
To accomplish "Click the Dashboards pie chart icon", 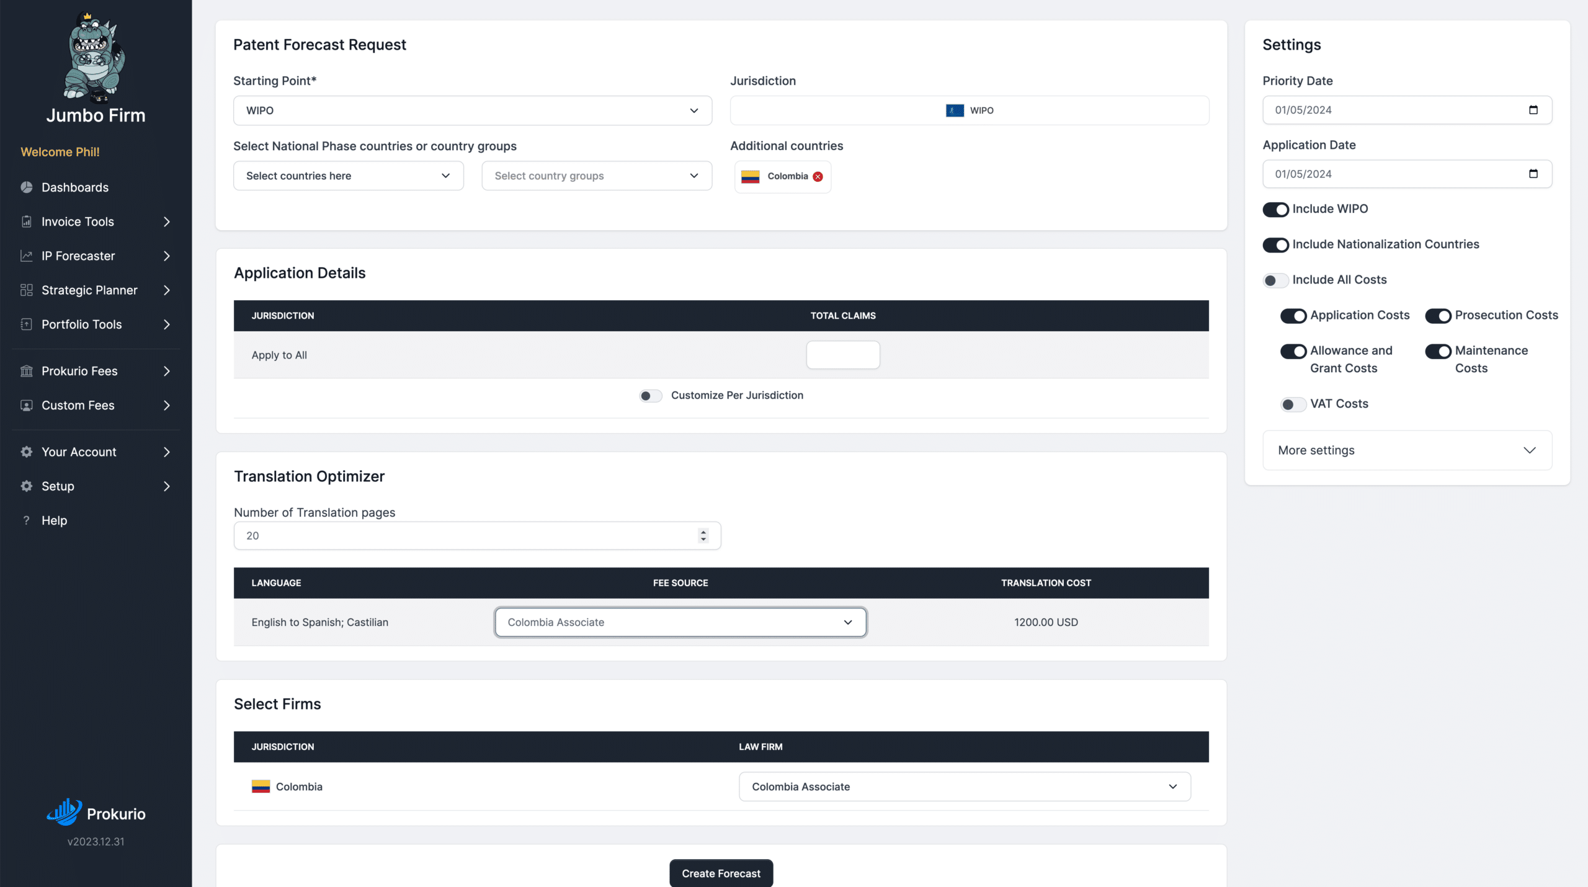I will [26, 187].
